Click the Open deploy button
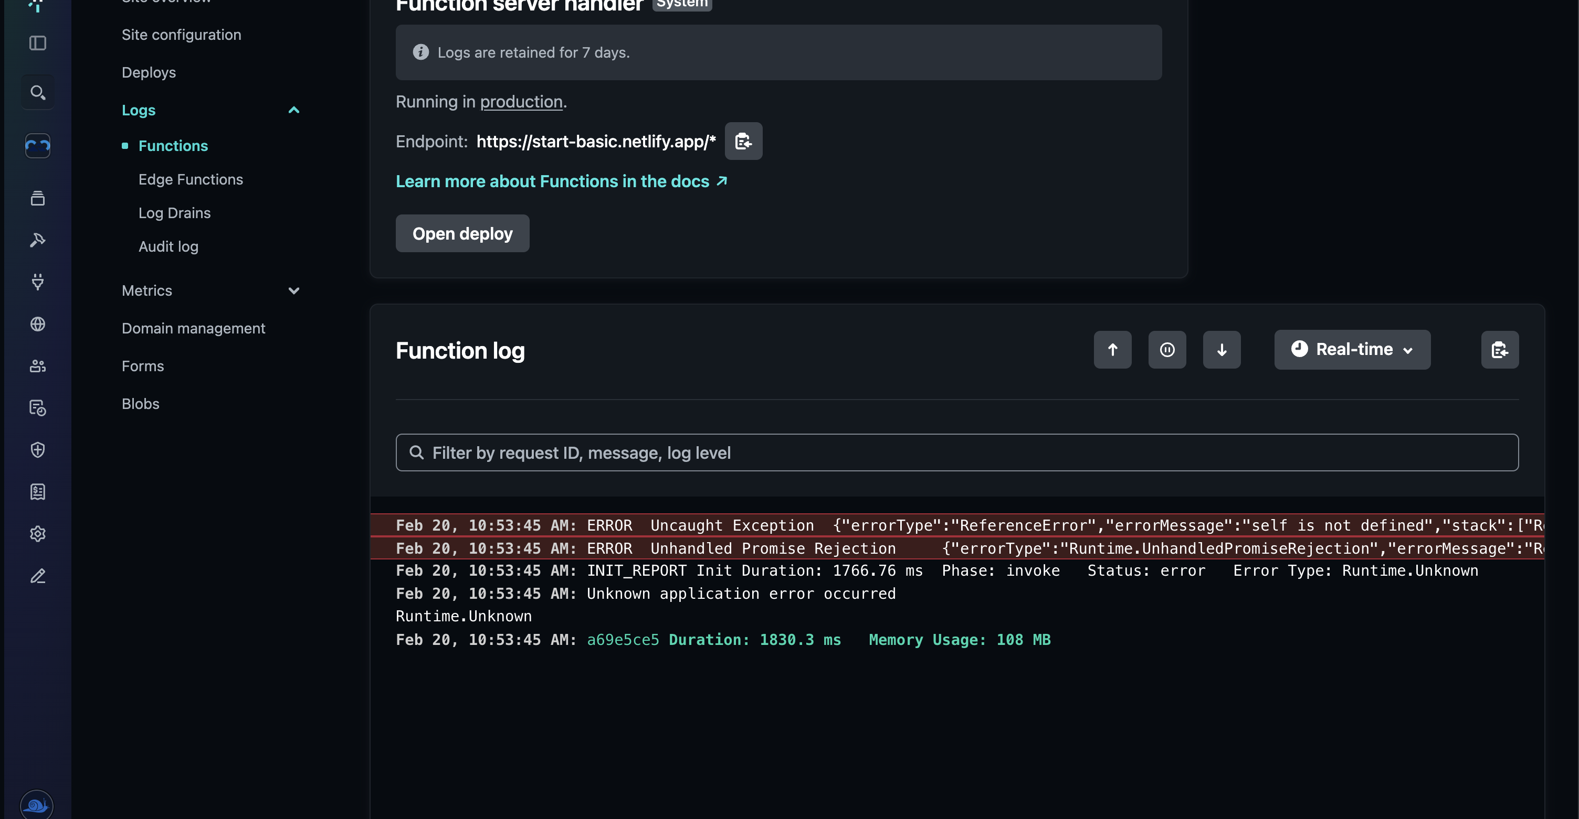The image size is (1579, 819). coord(463,233)
